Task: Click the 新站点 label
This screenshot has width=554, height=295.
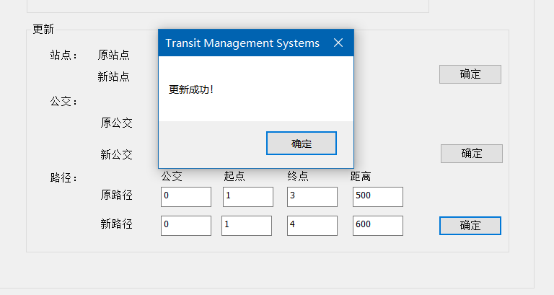Action: (114, 76)
